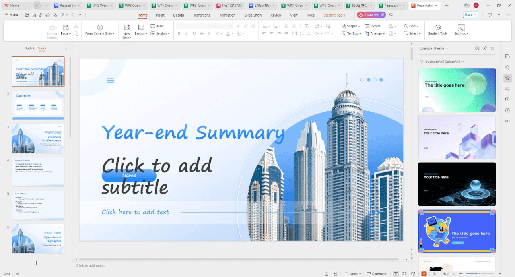Click the Reset slide icon
Screen dimensions: 515x277
pos(157,26)
